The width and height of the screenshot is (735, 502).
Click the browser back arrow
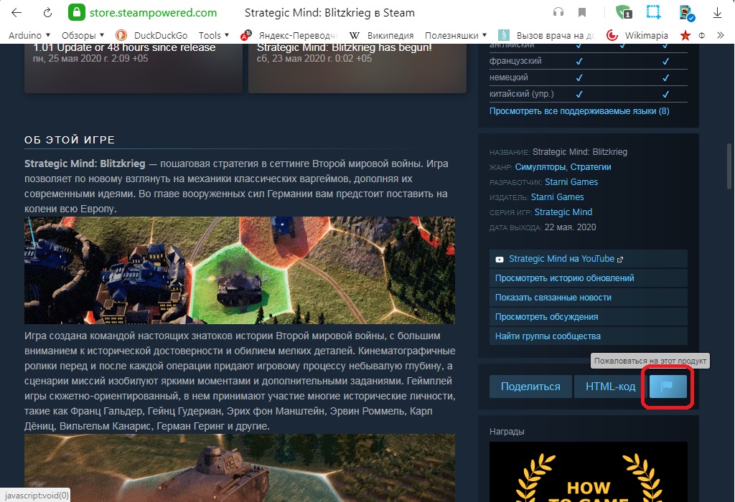click(x=17, y=13)
